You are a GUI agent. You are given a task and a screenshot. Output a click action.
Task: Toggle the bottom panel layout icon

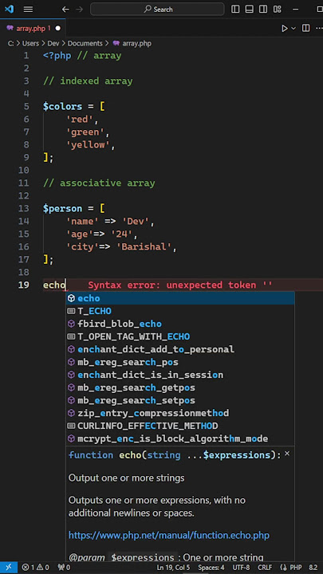point(250,9)
